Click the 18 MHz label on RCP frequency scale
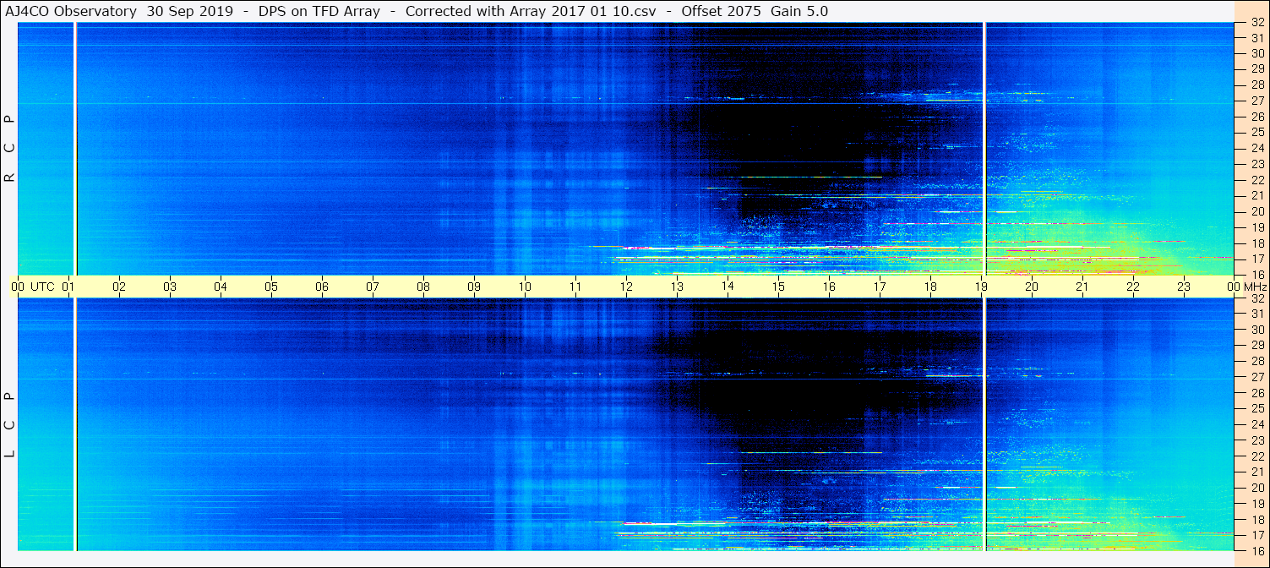 (1256, 243)
